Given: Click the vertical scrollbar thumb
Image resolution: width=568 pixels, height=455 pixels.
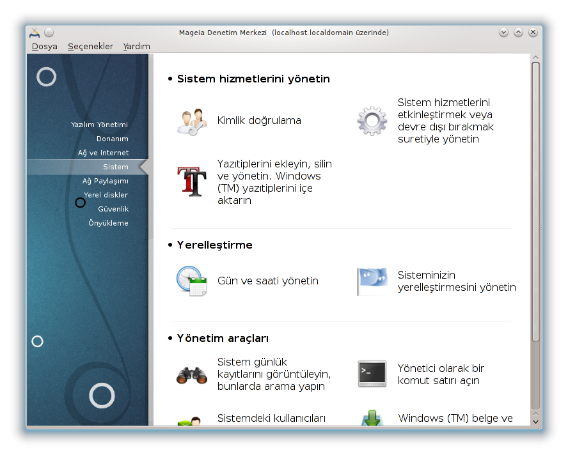Looking at the screenshot, I should (536, 201).
